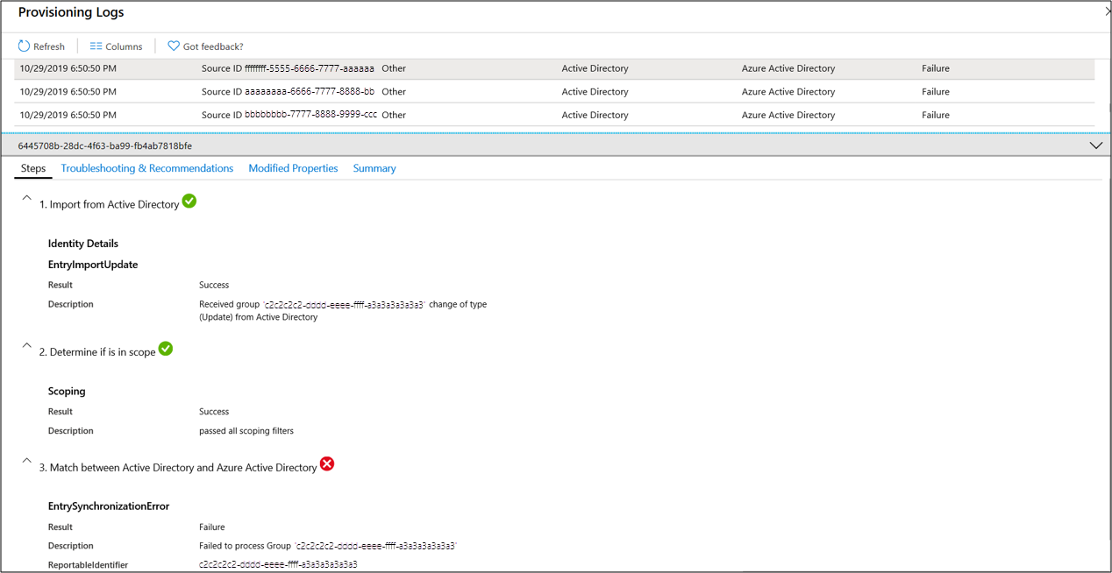Click the Refresh icon
Viewport: 1112px width, 573px height.
(x=42, y=46)
